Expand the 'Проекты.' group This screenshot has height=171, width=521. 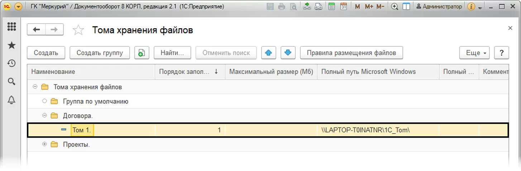44,145
